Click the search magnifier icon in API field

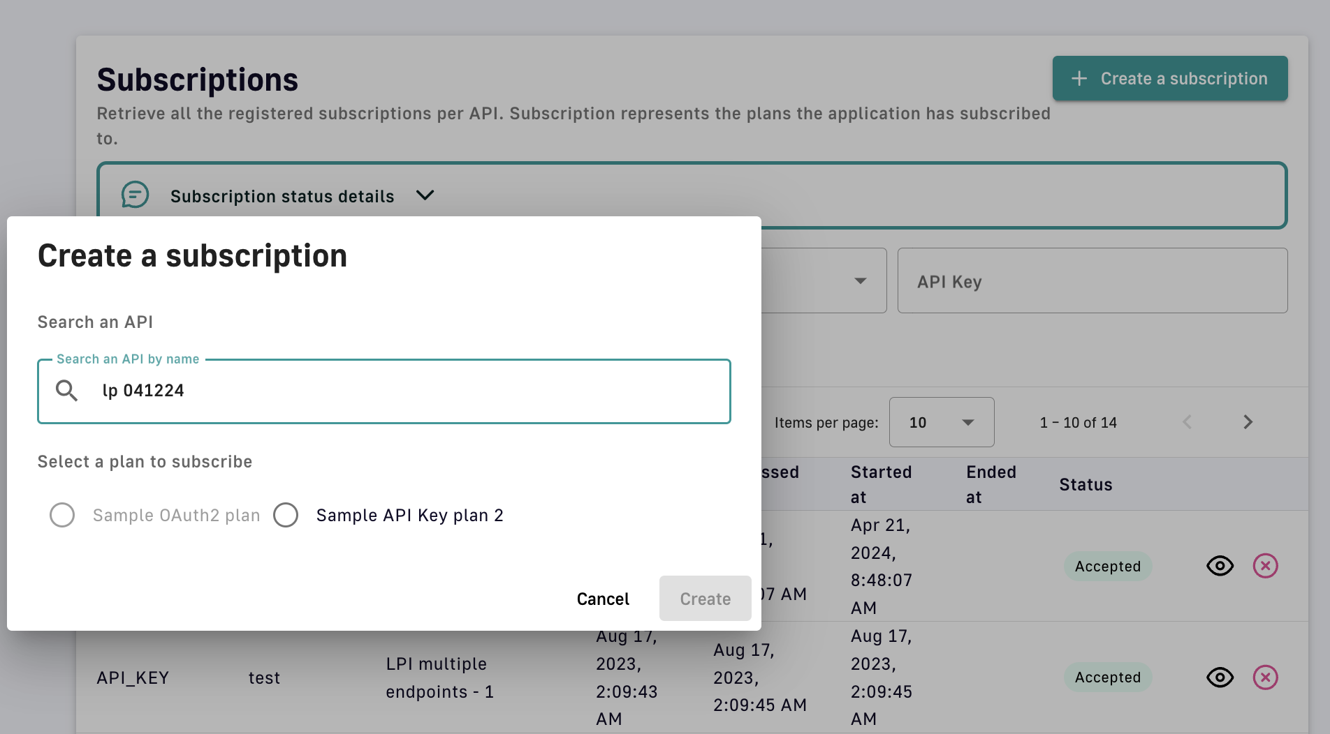coord(67,391)
